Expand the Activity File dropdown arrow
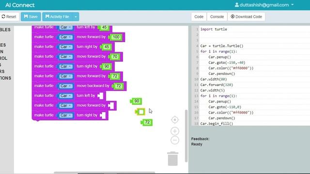This screenshot has width=310, height=174. pyautogui.click(x=76, y=17)
